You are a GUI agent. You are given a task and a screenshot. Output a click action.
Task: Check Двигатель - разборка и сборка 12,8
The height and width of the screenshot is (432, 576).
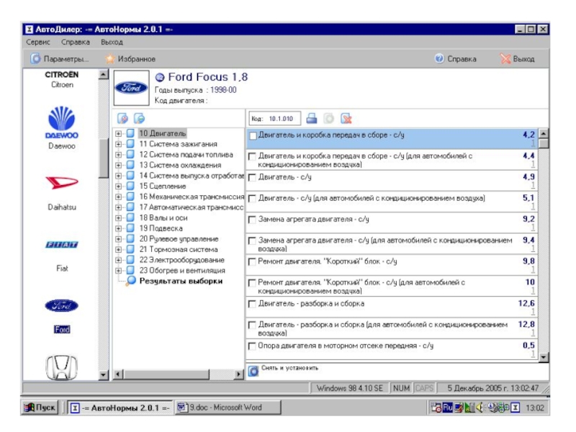click(253, 325)
